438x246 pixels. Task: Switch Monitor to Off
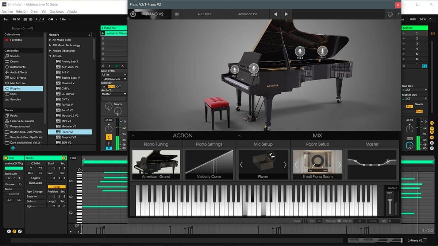118,86
